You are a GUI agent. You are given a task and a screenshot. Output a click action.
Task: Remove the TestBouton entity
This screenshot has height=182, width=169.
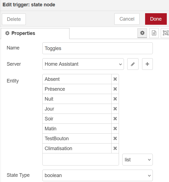115,139
